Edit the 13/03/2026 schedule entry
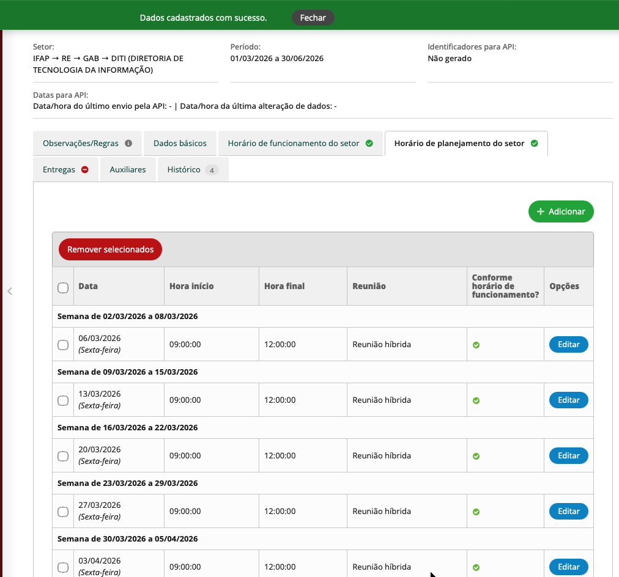 tap(568, 400)
